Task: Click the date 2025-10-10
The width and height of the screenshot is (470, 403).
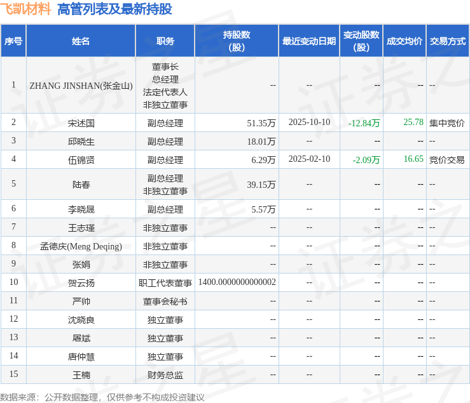Action: [x=309, y=122]
